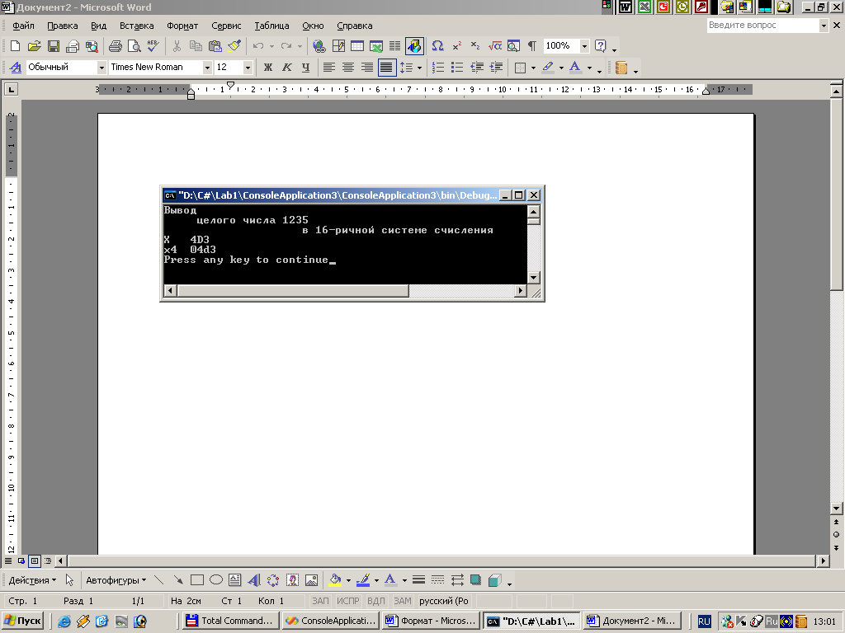Open the Таблица menu
The image size is (845, 633).
point(271,26)
